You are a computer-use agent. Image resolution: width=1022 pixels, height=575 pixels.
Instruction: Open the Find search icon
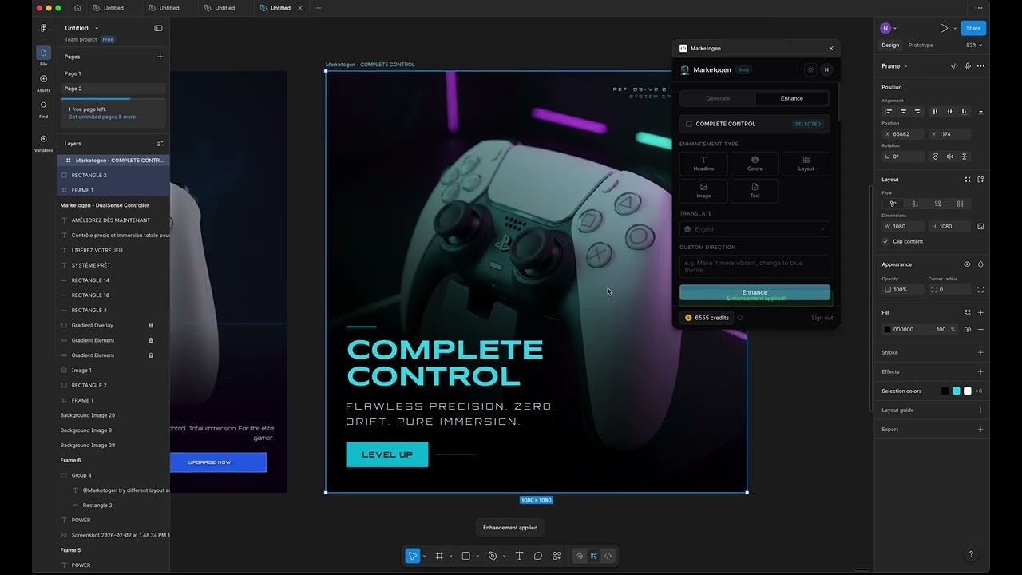point(43,105)
